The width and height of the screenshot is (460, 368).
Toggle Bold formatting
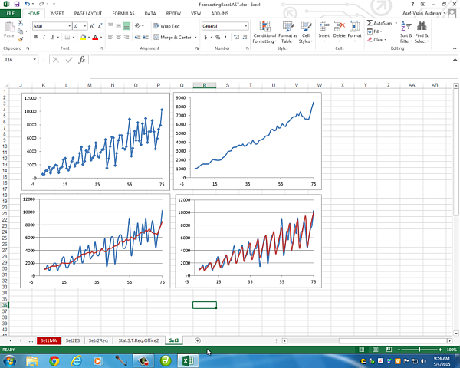(x=36, y=37)
